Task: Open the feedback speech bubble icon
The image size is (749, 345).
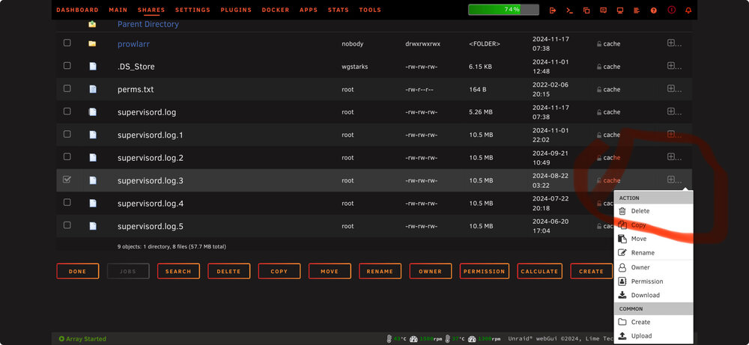Action: 603,10
